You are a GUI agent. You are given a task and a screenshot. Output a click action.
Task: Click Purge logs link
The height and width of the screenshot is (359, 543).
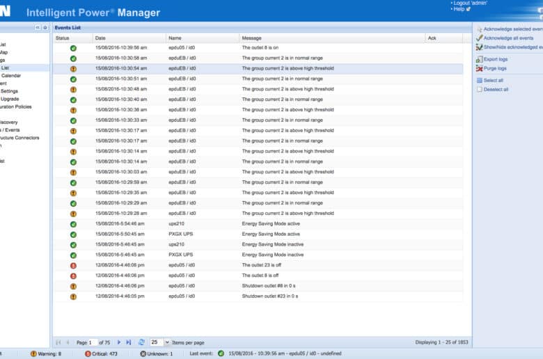tap(495, 69)
